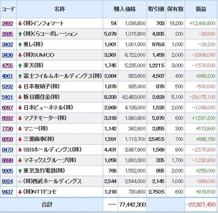The height and width of the screenshot is (213, 218).
Task: Open code 4901 富士フイルム link
Action: point(7,76)
